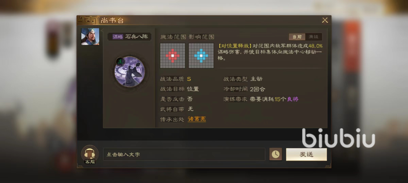Click the 发送 send button

pos(306,154)
